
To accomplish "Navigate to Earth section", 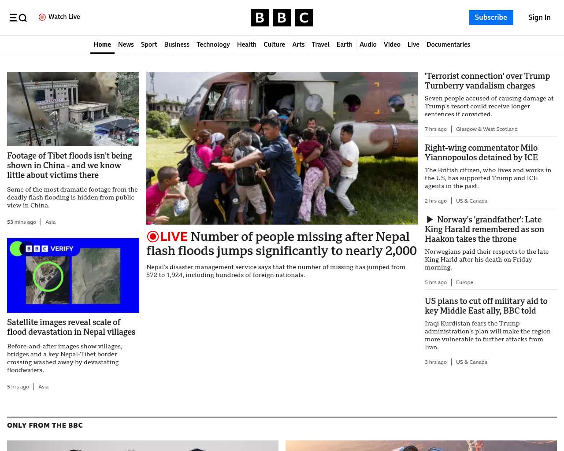I will pyautogui.click(x=345, y=44).
